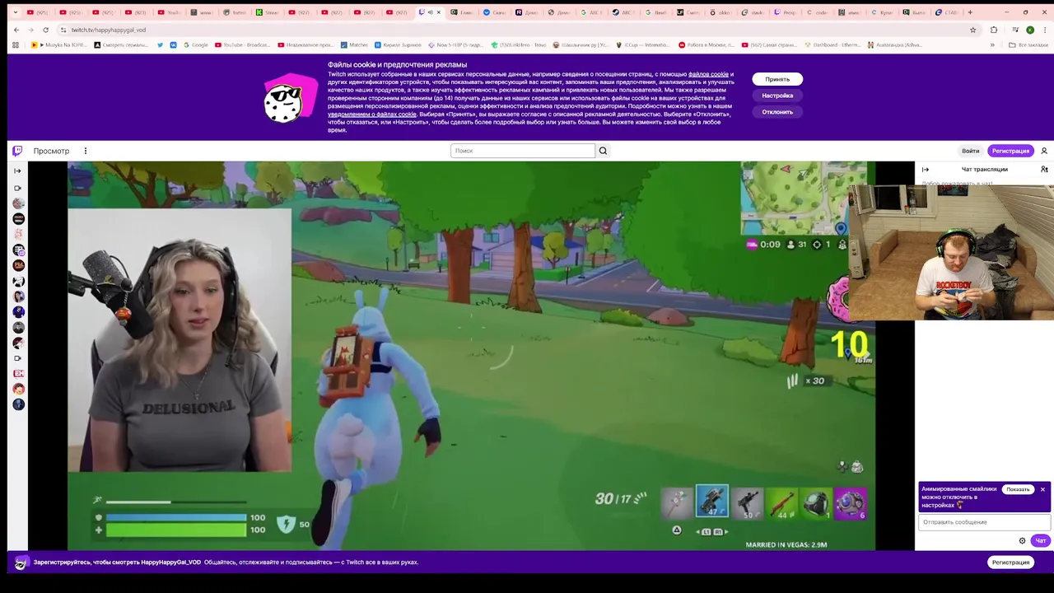The image size is (1054, 593).
Task: Open the Chrome three-dot menu
Action: [x=1044, y=30]
